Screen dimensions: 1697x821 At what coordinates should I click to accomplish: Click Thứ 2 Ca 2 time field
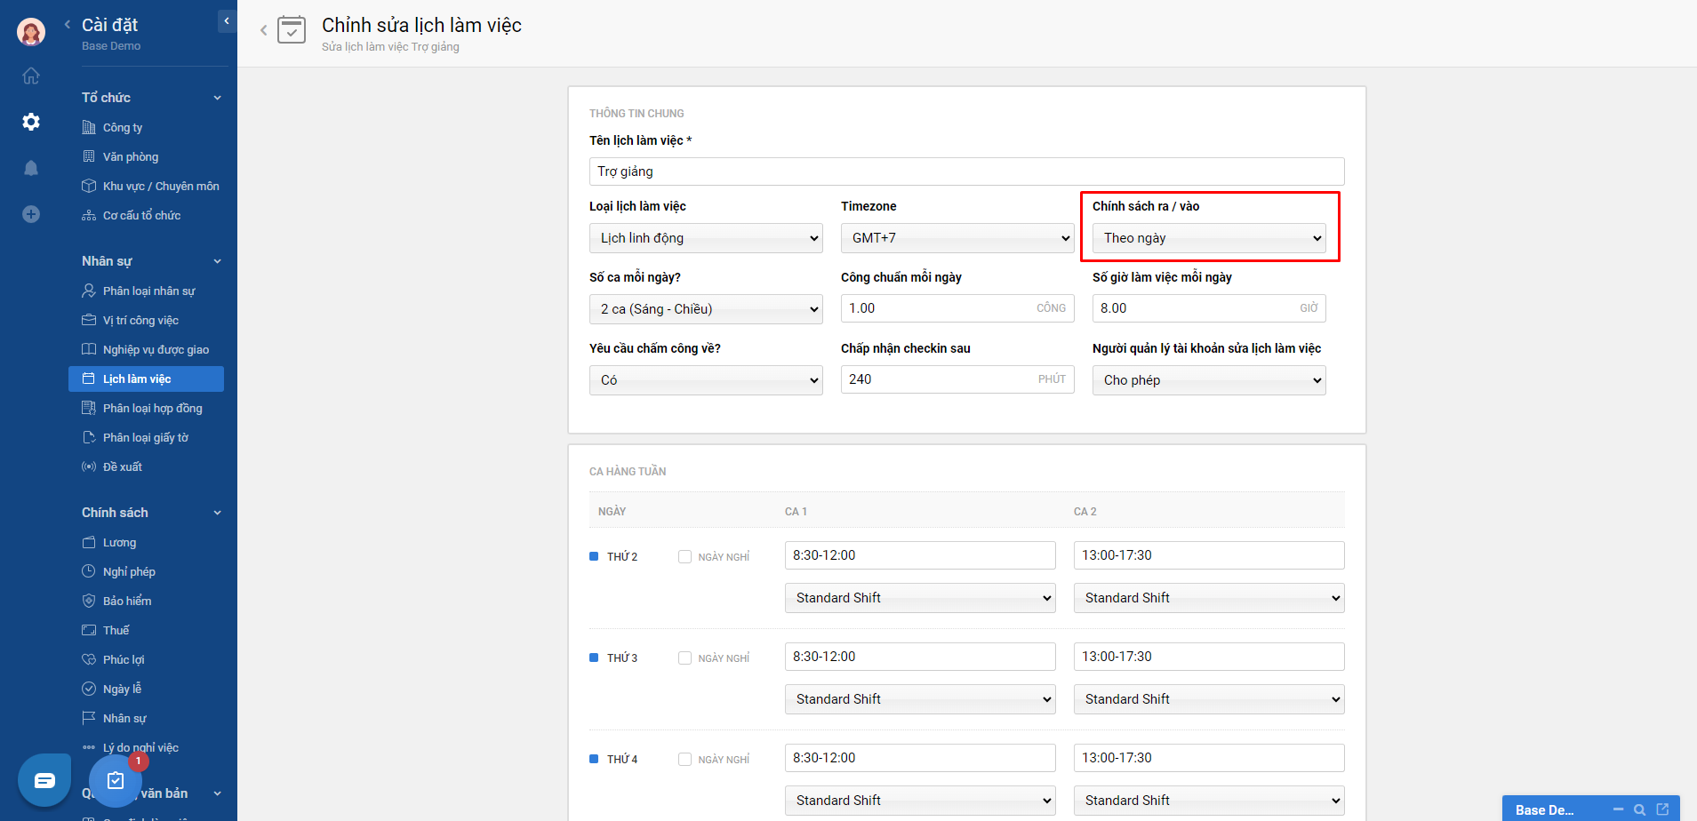[1209, 555]
